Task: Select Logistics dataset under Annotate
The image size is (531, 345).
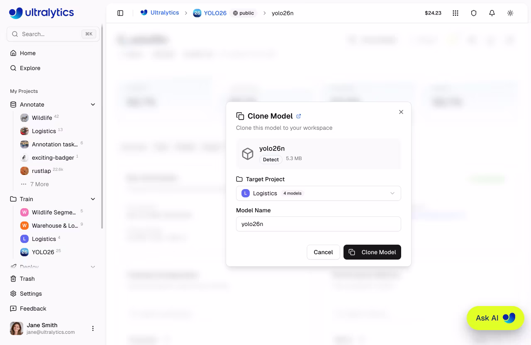Action: tap(44, 131)
